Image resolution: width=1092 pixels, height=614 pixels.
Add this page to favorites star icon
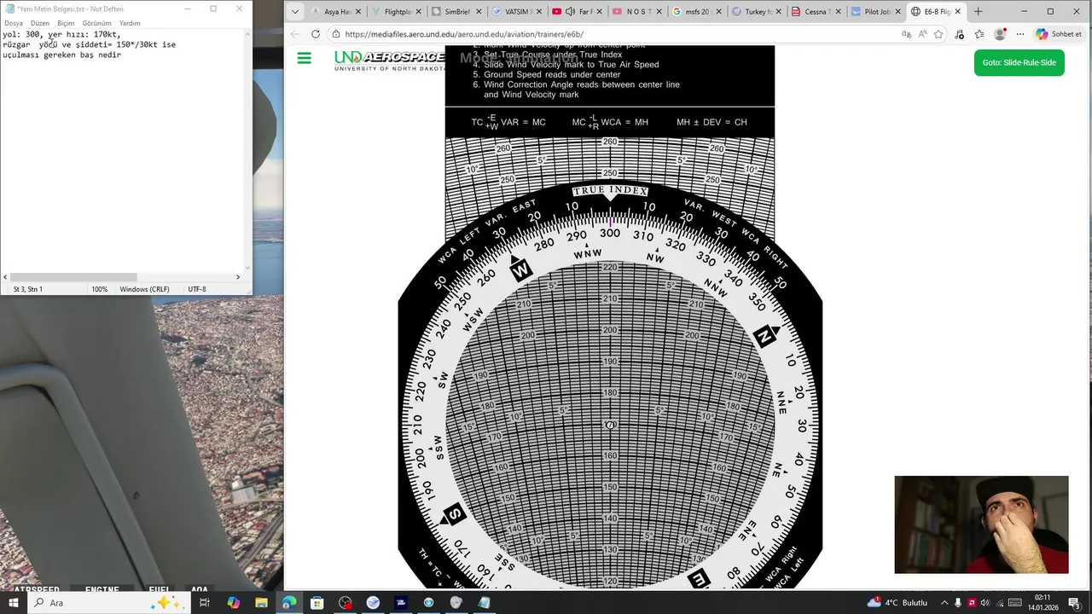pos(938,34)
